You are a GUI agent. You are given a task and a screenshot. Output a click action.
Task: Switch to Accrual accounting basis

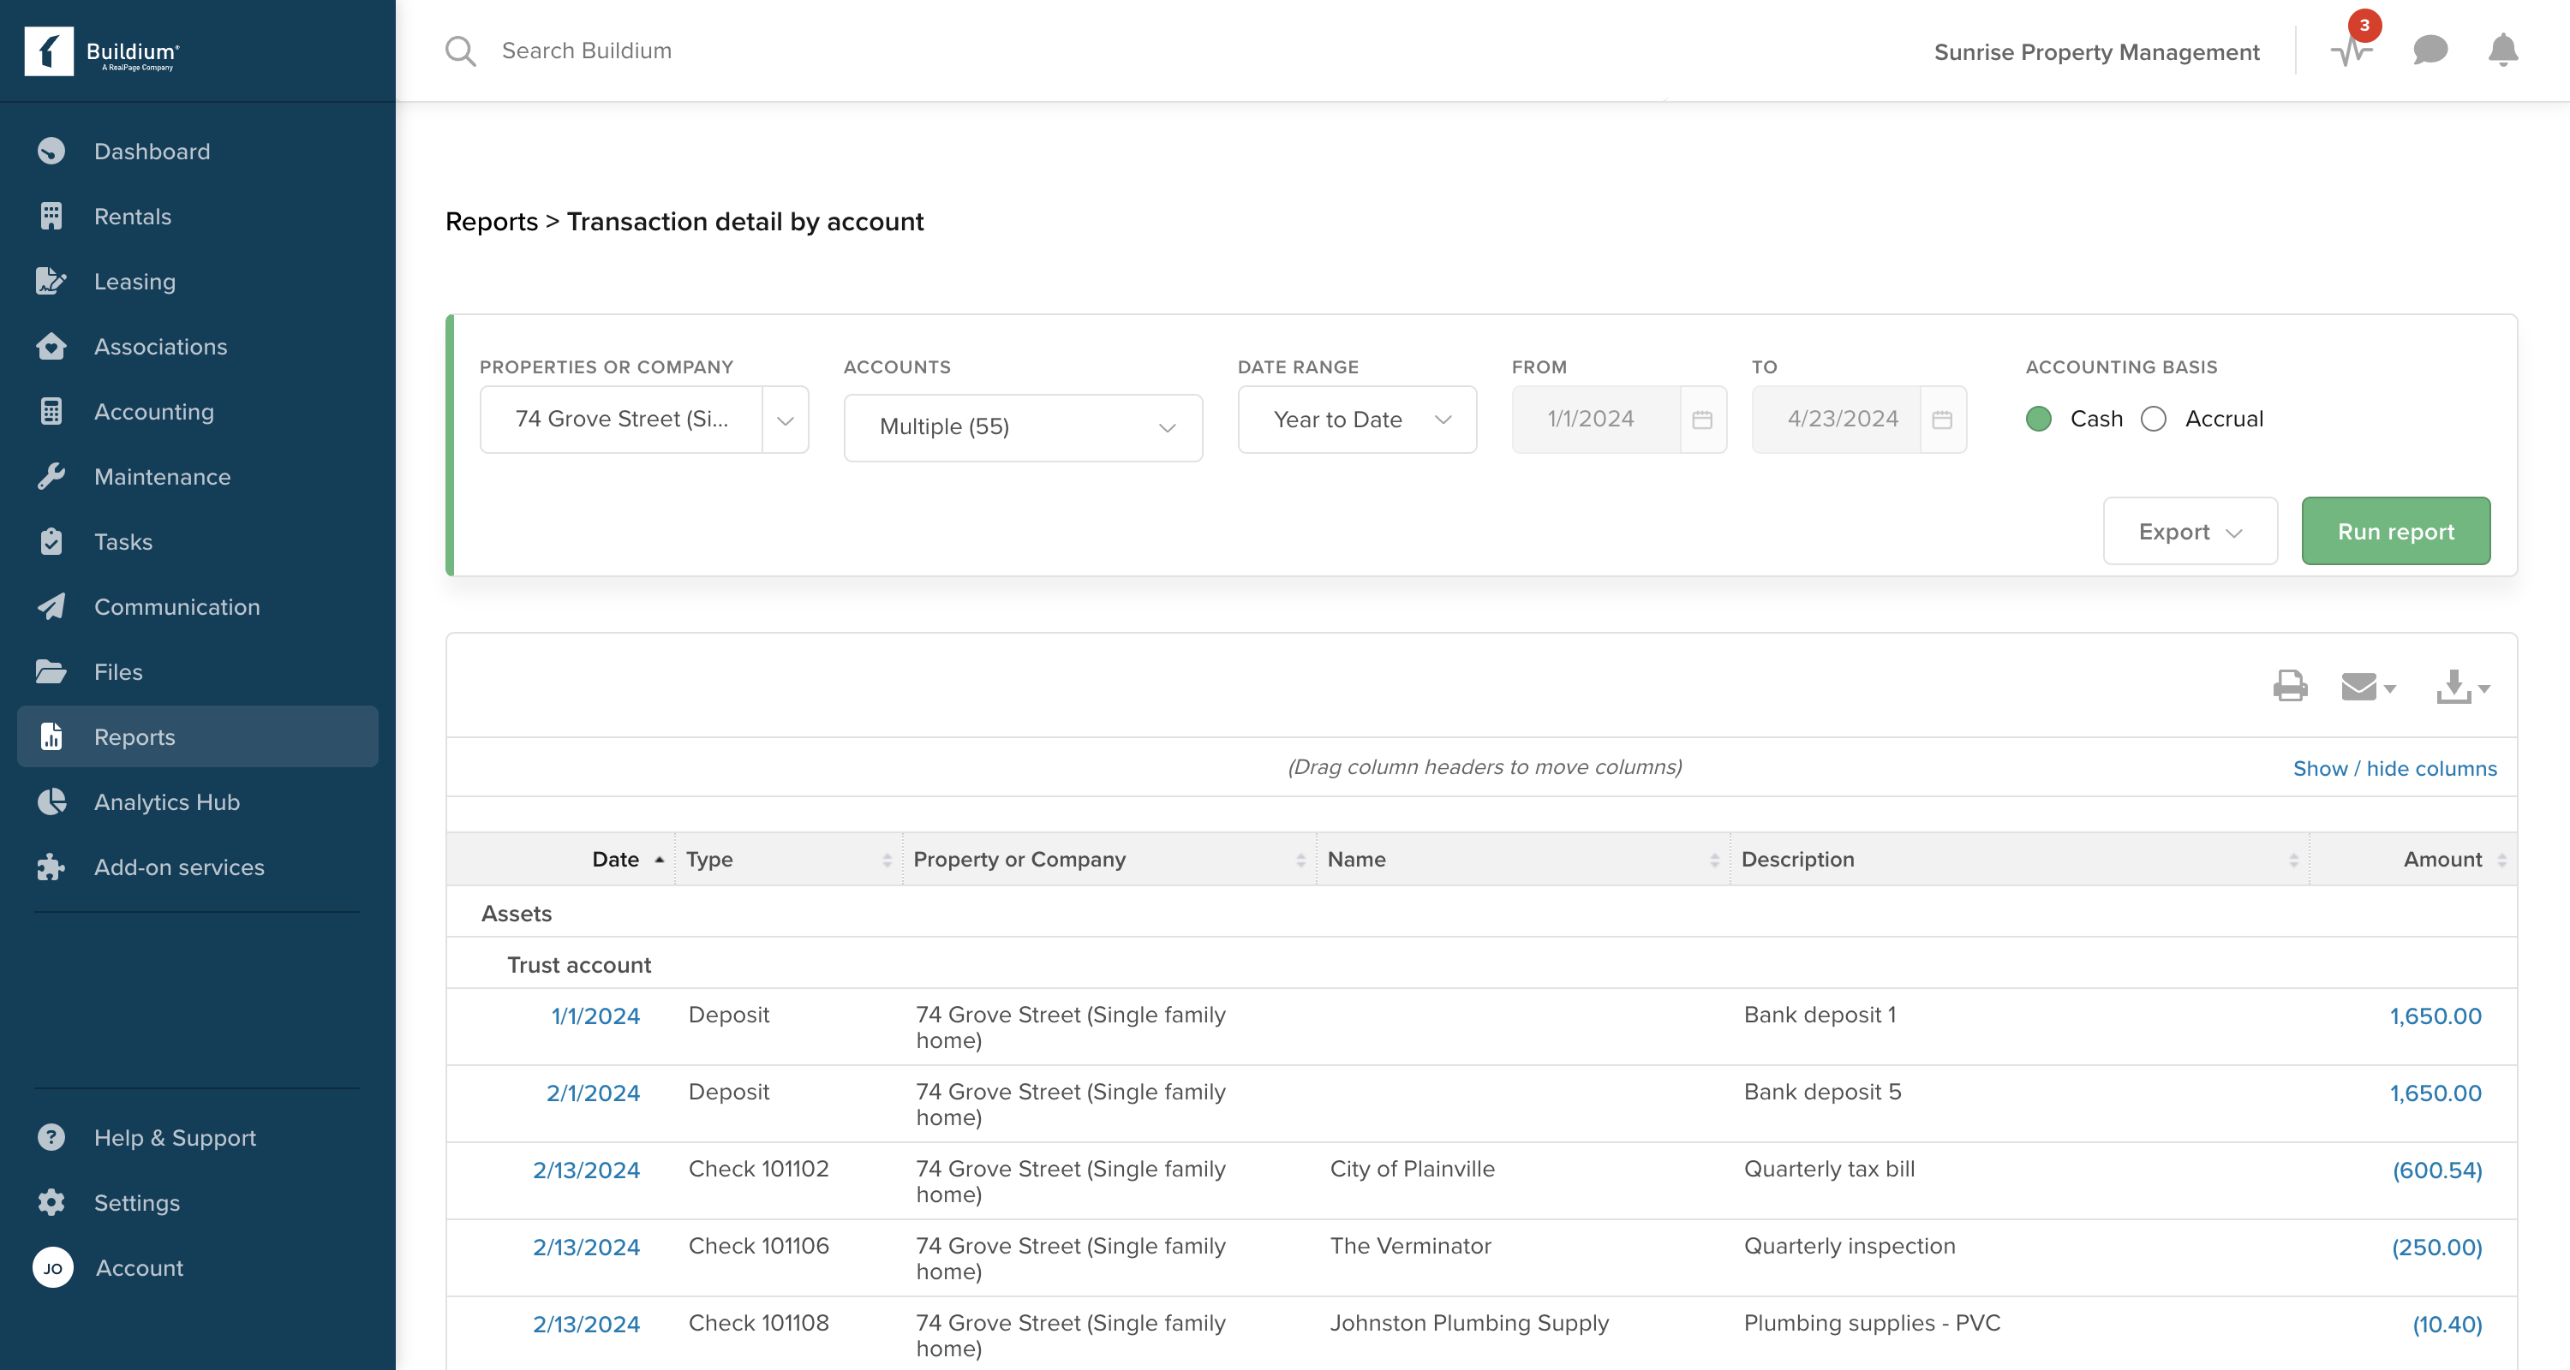point(2154,419)
